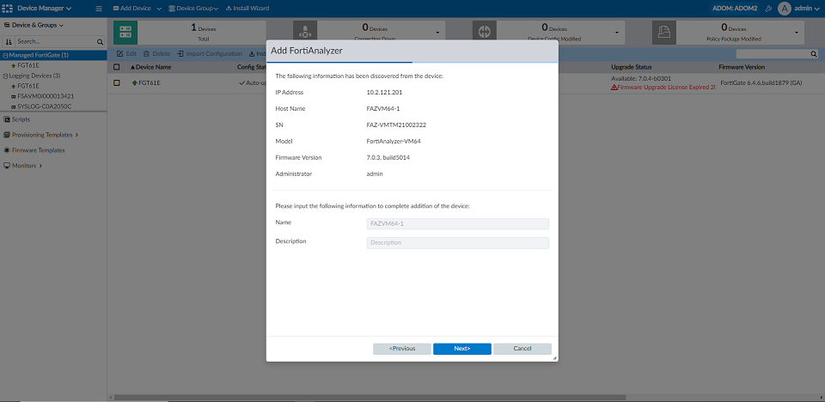
Task: Sort by the Device Name column
Action: pyautogui.click(x=150, y=67)
